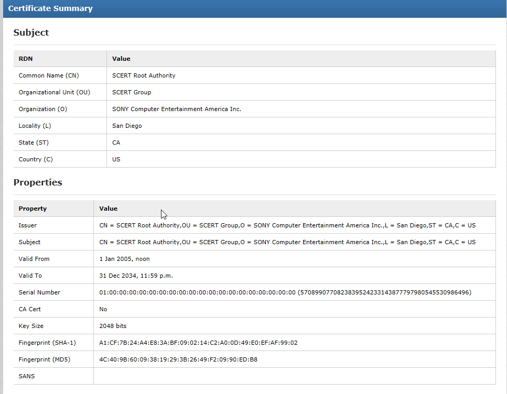The height and width of the screenshot is (394, 507).
Task: Select the Issuer distinguished name value
Action: (x=287, y=225)
